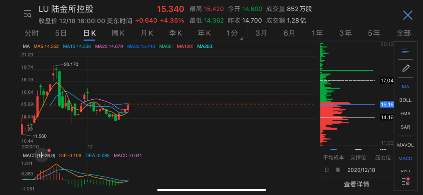Click the MA30:15.443 label
Image resolution: width=423 pixels, height=195 pixels.
coord(141,47)
